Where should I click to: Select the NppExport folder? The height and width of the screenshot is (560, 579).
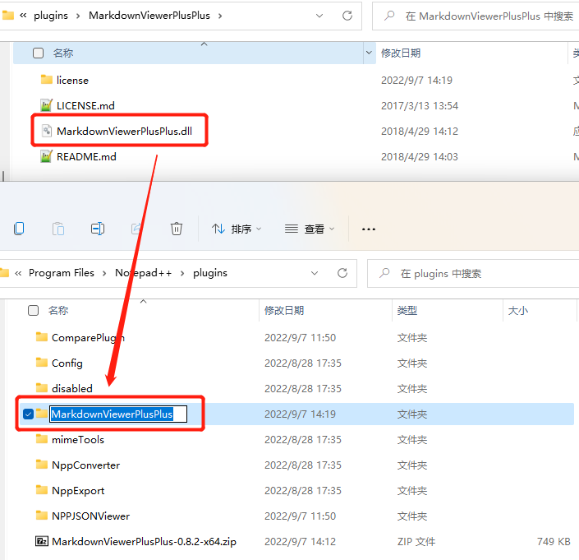tap(78, 490)
